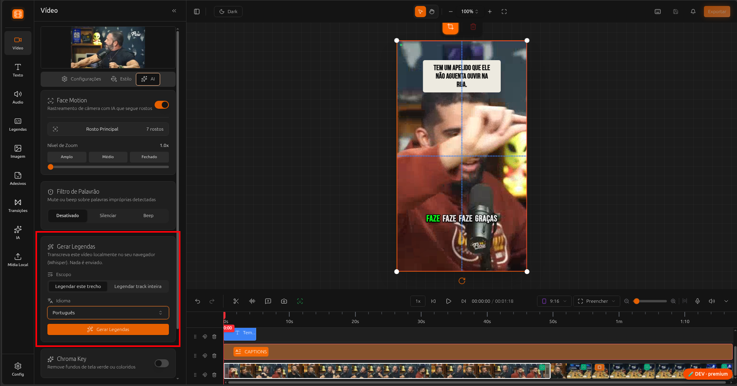
Task: Split clip with the scissors tool
Action: [236, 301]
